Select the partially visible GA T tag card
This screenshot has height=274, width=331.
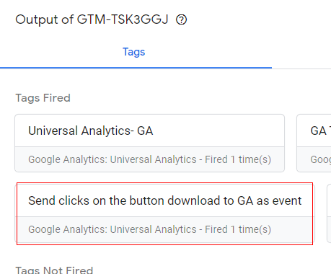coord(314,143)
